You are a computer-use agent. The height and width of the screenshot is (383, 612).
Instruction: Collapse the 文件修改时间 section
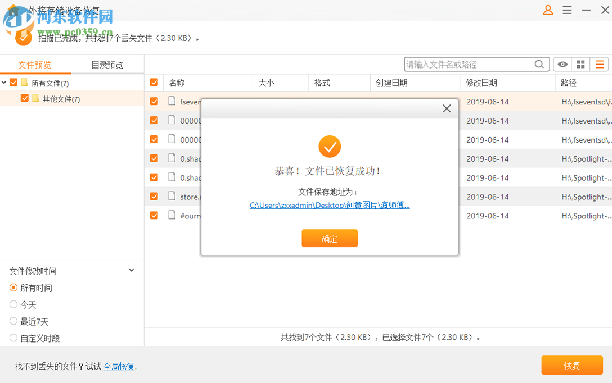pyautogui.click(x=132, y=270)
